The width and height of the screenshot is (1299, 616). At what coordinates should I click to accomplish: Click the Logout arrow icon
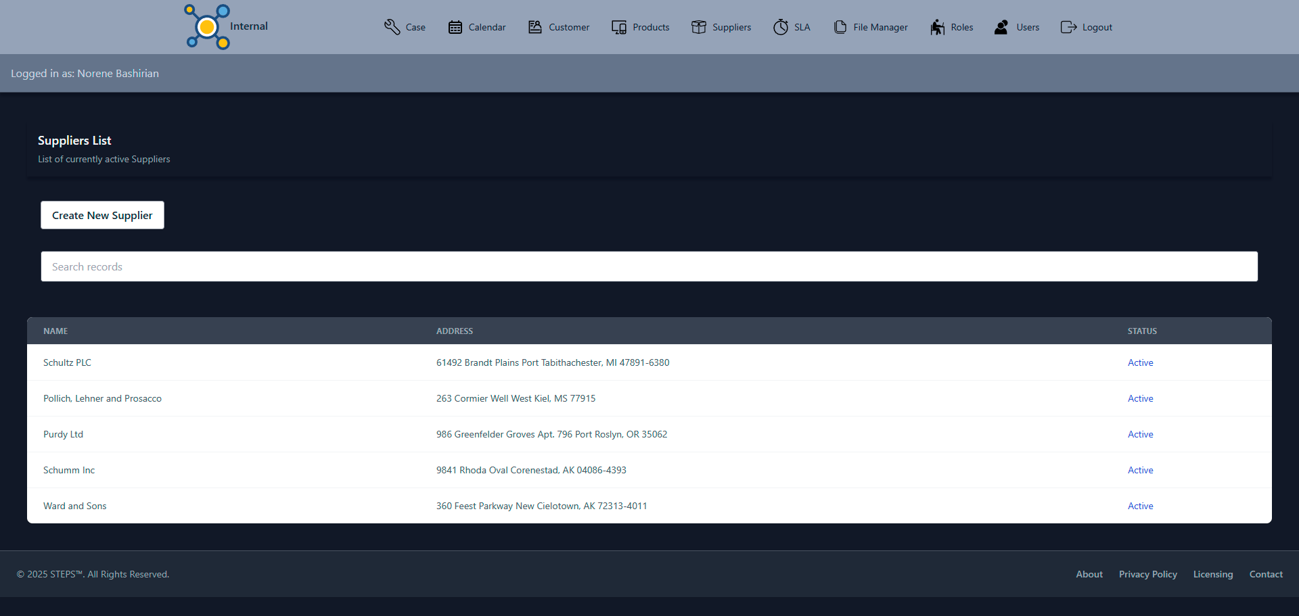point(1068,27)
